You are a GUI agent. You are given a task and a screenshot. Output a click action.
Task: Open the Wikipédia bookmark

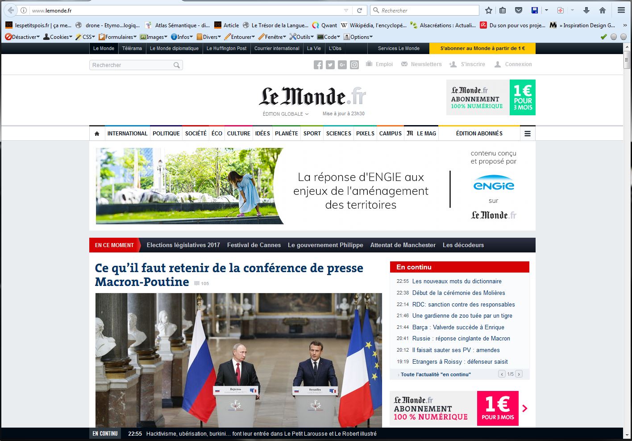point(373,25)
